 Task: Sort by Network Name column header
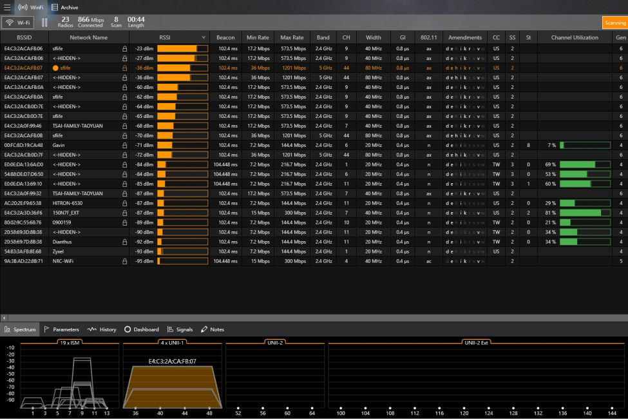pos(89,37)
